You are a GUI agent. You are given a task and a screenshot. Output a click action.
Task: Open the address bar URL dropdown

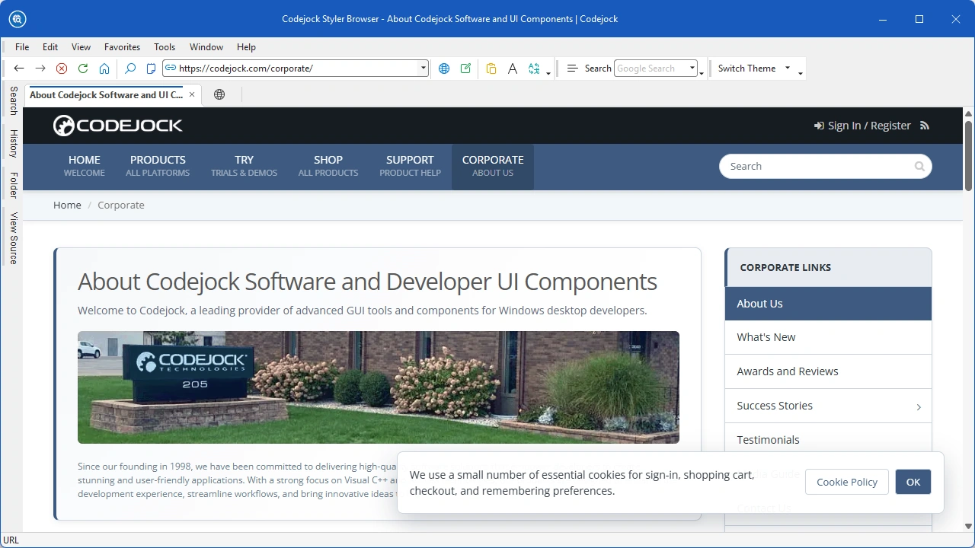pos(424,68)
